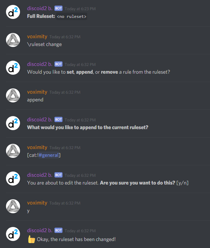
Task: Click the 6:23 PM timestamp
Action: point(80,9)
